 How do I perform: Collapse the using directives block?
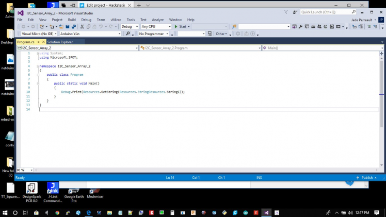coord(38,53)
